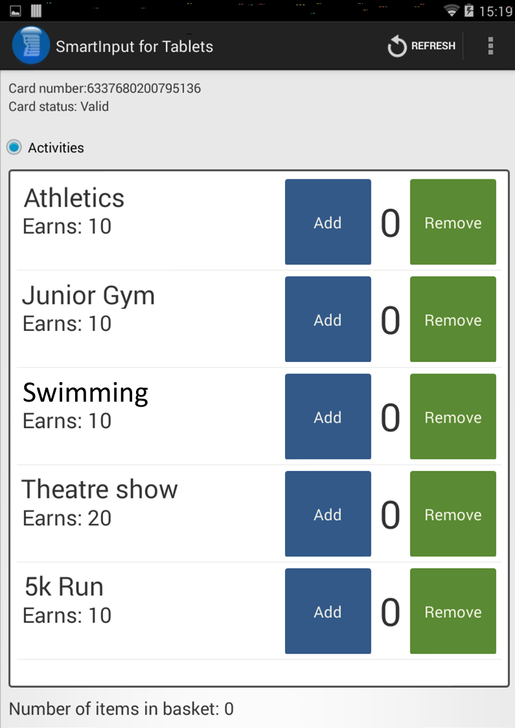Remove a Theatre show activity
This screenshot has width=515, height=728.
click(x=453, y=514)
